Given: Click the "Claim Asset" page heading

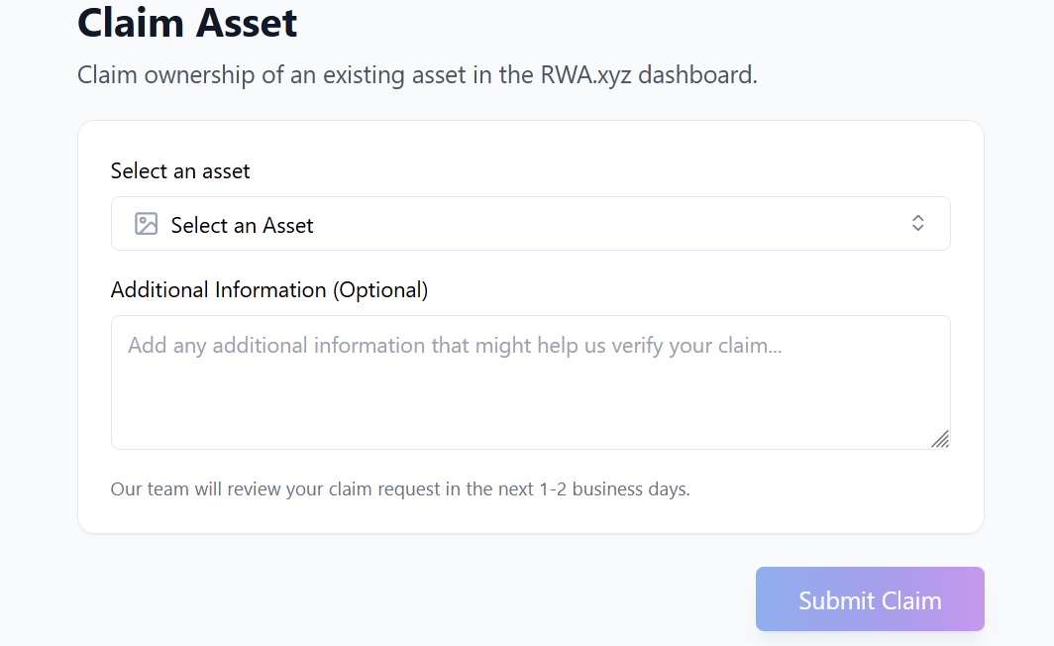Looking at the screenshot, I should click(187, 22).
